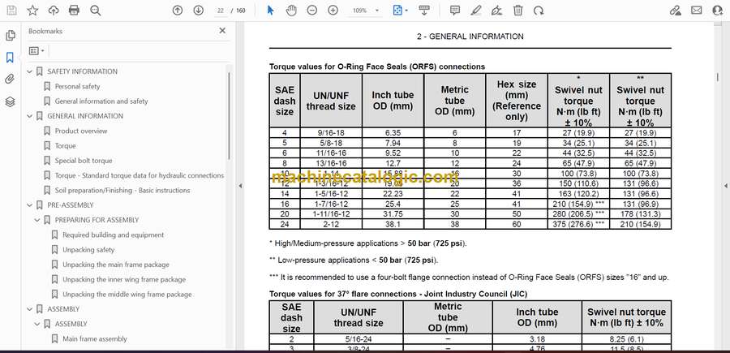The height and width of the screenshot is (353, 730).
Task: Collapse the SAFETY INFORMATION bookmark
Action: (30, 71)
